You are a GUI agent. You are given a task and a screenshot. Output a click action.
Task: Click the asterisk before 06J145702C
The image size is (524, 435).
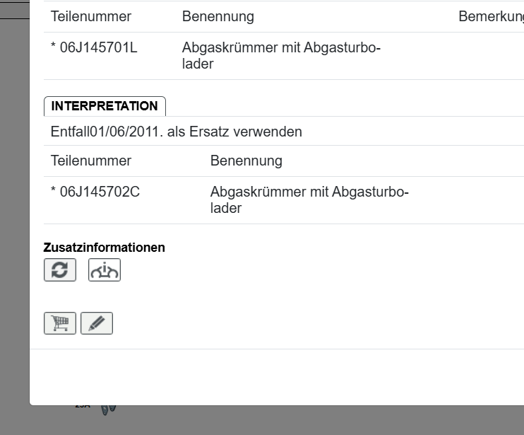coord(54,192)
